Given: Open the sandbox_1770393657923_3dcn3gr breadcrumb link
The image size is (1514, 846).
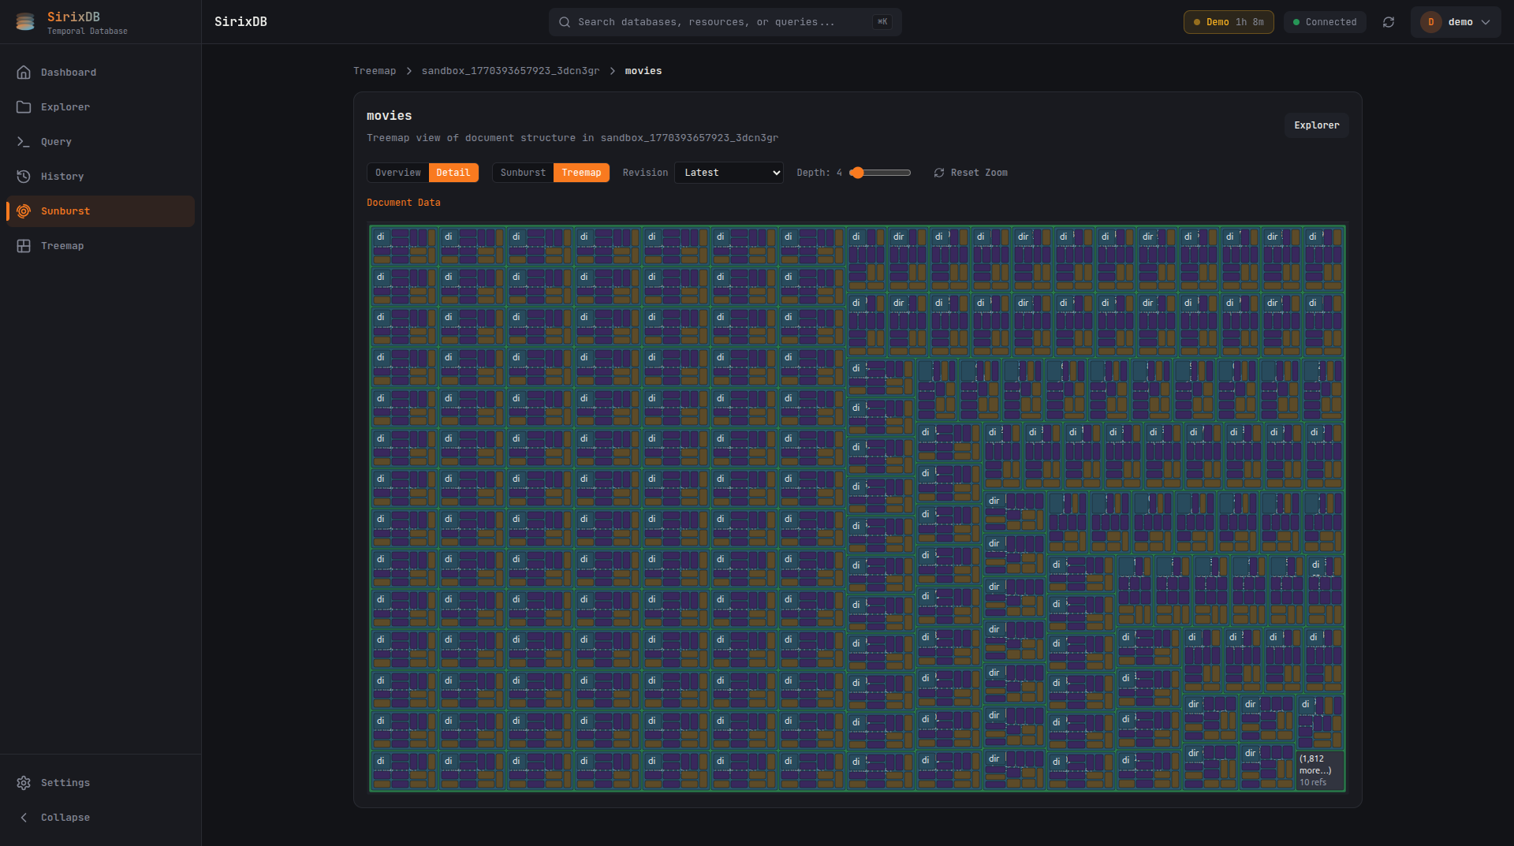Looking at the screenshot, I should [x=509, y=71].
